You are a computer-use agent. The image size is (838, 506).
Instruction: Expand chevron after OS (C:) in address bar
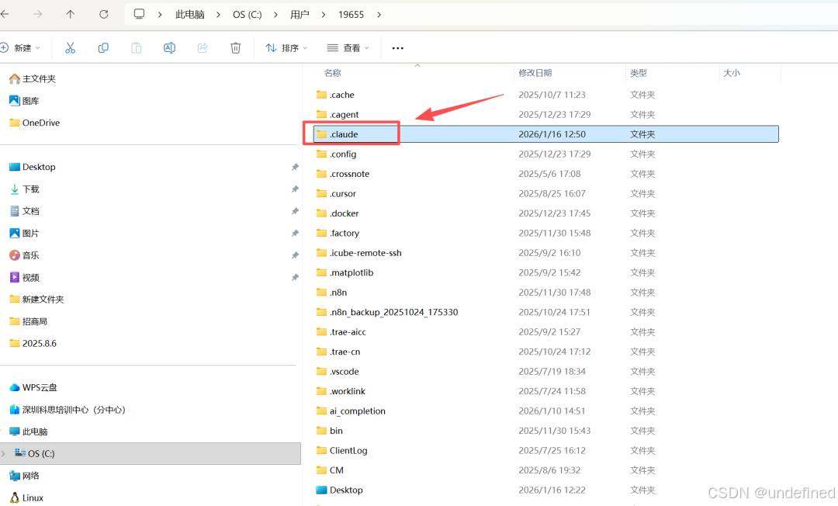(x=275, y=15)
